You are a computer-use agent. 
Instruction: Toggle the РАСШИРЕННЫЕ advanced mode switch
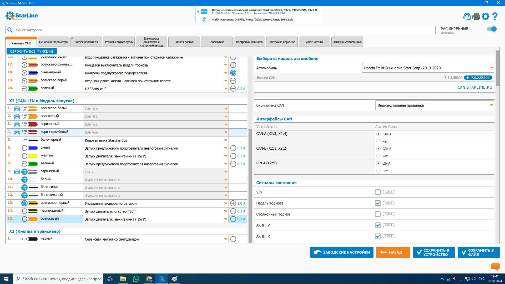[x=491, y=29]
